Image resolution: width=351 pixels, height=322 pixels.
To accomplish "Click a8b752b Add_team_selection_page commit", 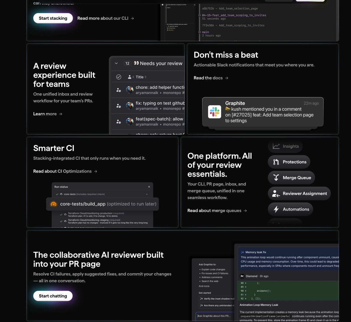I will pyautogui.click(x=230, y=8).
